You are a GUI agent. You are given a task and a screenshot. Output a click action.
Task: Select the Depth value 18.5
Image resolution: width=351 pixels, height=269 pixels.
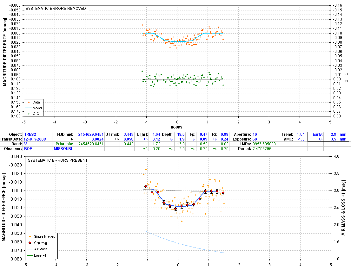coord(181,134)
